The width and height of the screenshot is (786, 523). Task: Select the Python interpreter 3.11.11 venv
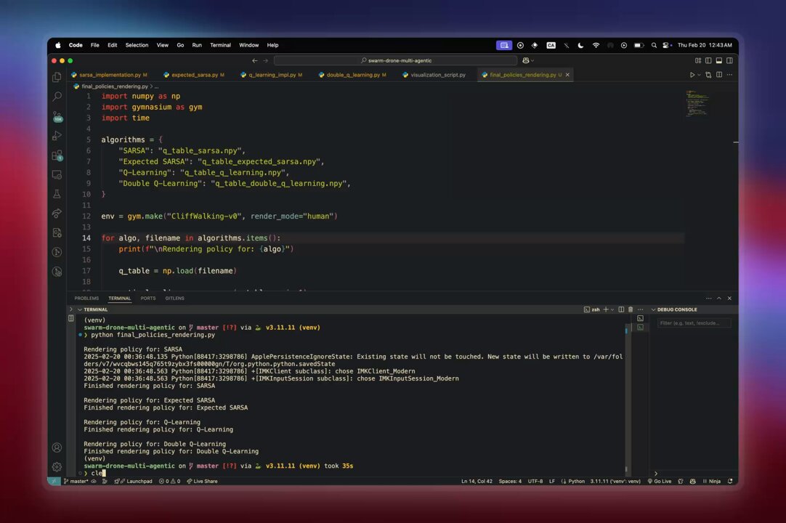[615, 482]
